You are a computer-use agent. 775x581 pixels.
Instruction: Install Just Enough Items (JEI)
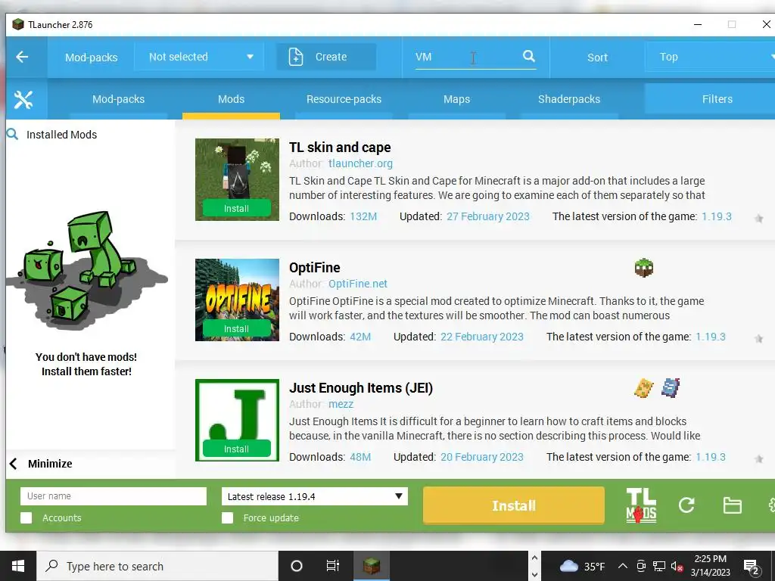click(237, 449)
